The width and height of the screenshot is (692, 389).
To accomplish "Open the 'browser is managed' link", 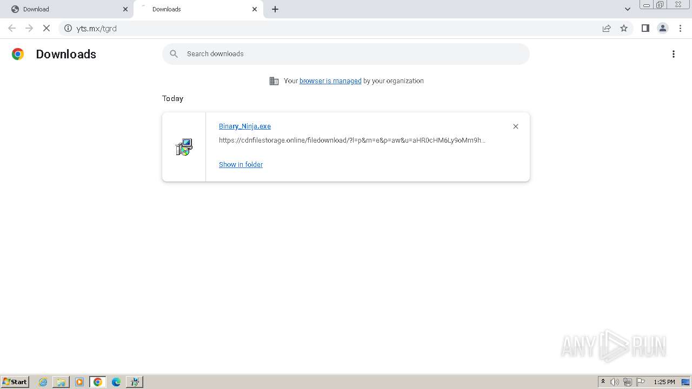I will (330, 81).
